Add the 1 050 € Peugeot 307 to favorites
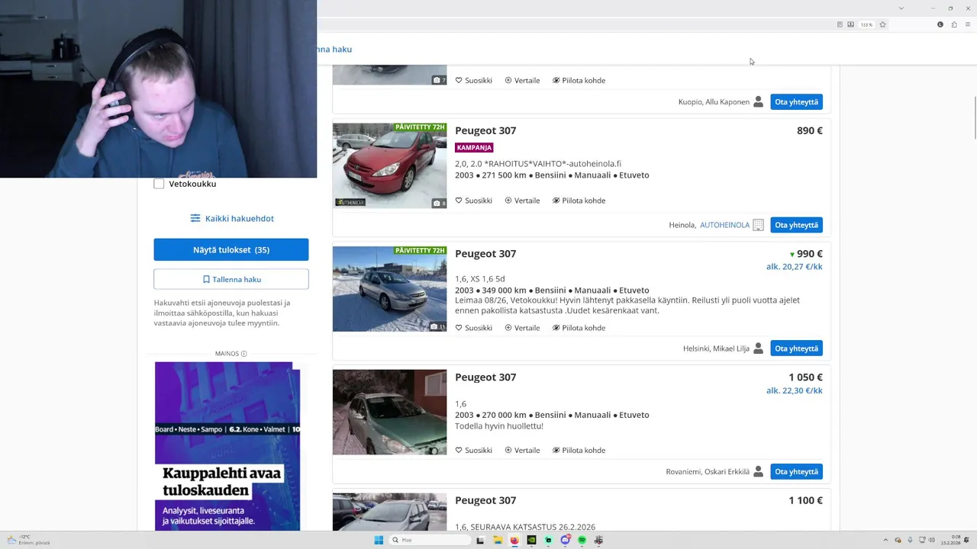Screen dimensions: 977x549 pyautogui.click(x=473, y=450)
